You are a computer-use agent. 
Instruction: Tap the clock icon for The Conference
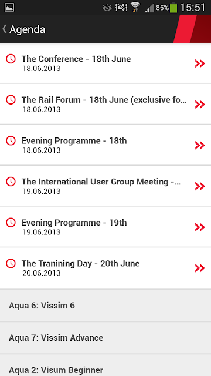(x=11, y=59)
